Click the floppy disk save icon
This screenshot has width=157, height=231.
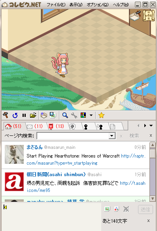[x=53, y=115]
